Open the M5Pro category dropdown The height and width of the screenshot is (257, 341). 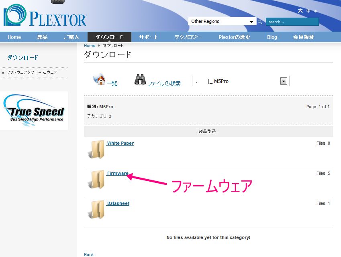click(x=241, y=81)
